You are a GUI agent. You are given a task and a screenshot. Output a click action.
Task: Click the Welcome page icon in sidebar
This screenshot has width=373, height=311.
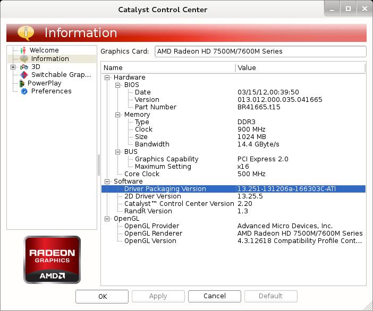[x=23, y=50]
